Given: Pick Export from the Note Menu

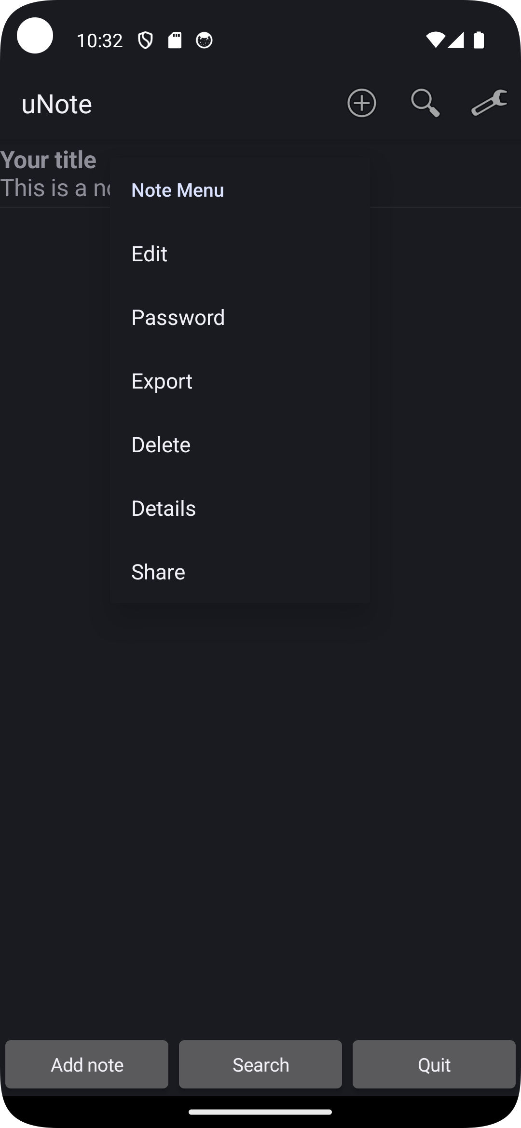Looking at the screenshot, I should tap(162, 381).
